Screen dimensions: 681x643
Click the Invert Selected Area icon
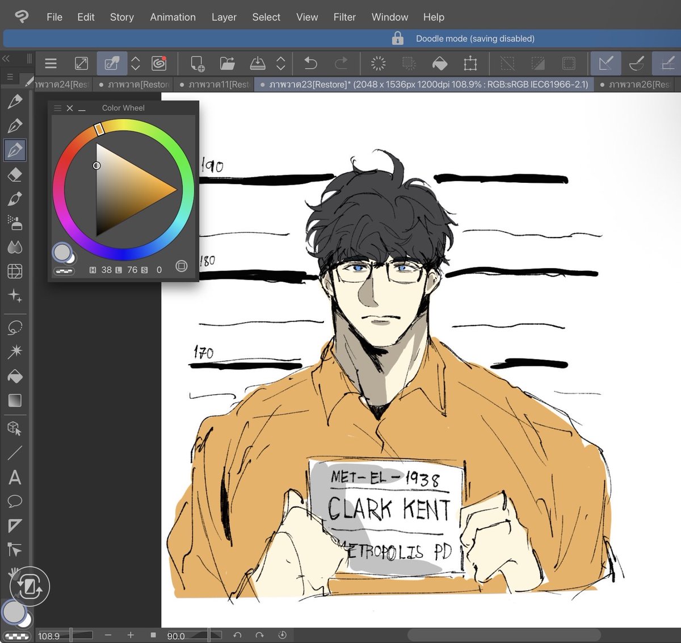538,64
